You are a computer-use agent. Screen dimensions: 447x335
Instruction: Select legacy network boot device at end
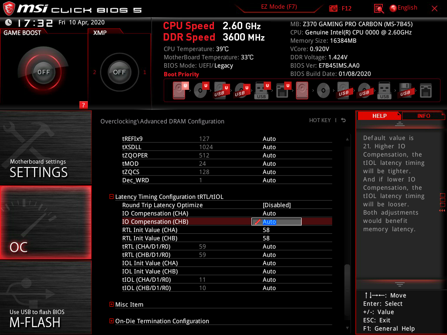point(426,90)
